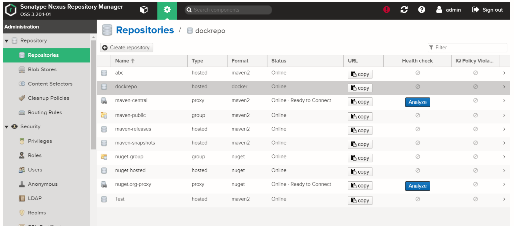Copy URL of the dockrepo repository
This screenshot has width=514, height=226.
click(x=360, y=88)
